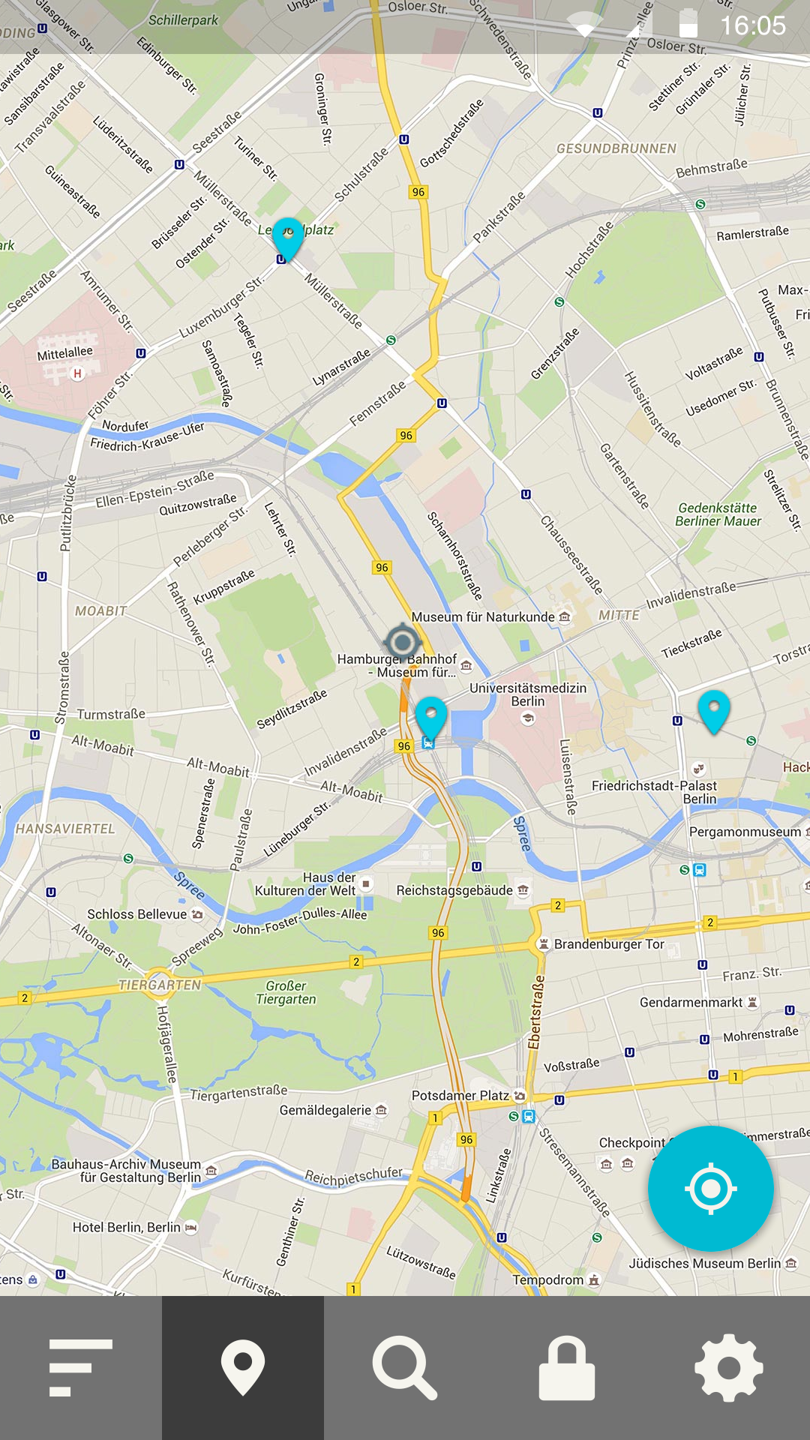810x1440 pixels.
Task: Tap the lock icon in bottom bar
Action: pyautogui.click(x=567, y=1368)
